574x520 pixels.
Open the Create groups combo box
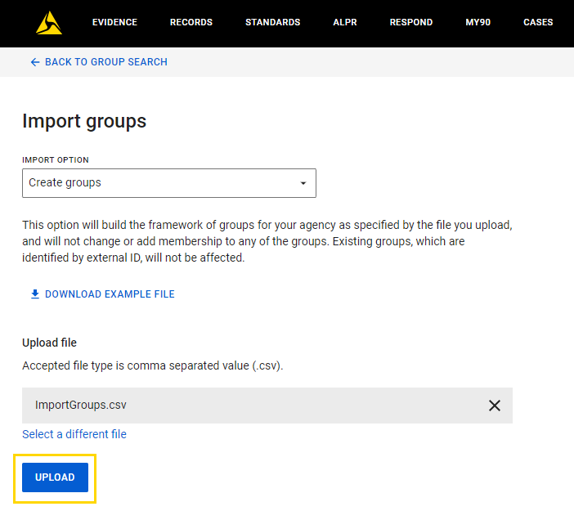tap(169, 183)
